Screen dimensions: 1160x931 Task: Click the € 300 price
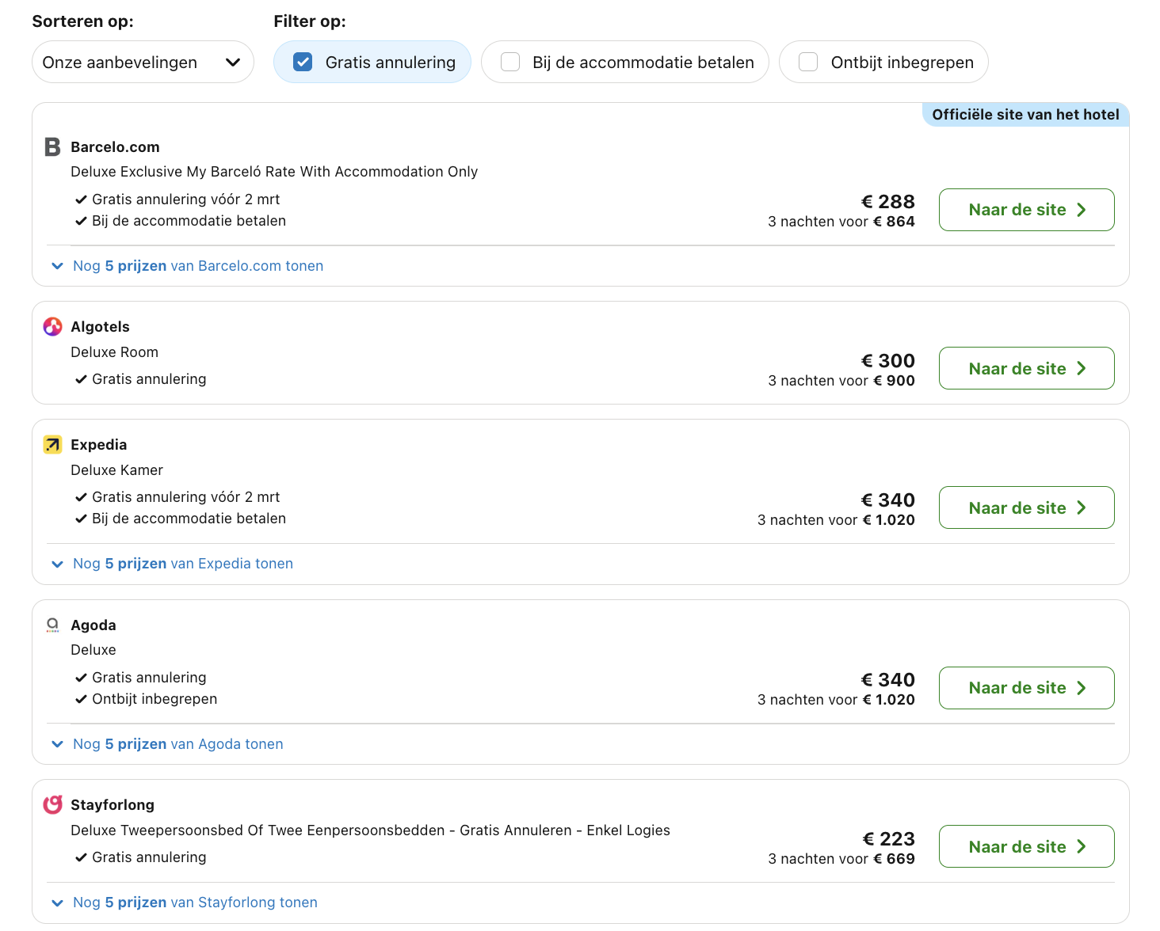(887, 360)
